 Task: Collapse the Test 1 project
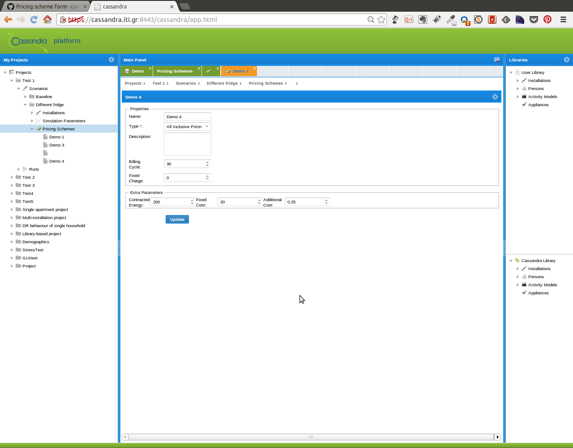pos(12,81)
